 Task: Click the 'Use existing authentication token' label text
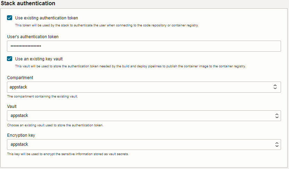pyautogui.click(x=46, y=18)
